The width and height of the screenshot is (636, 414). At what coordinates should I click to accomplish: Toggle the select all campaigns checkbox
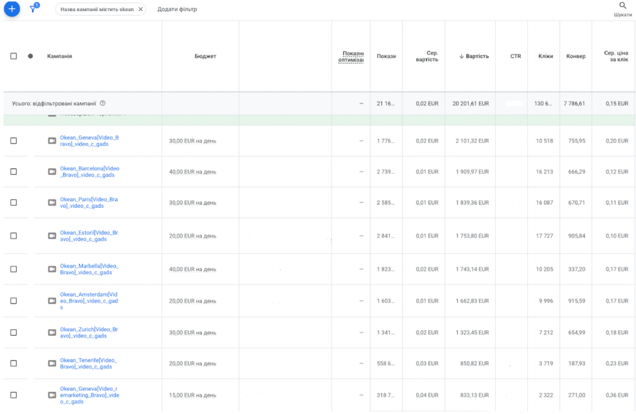(x=14, y=56)
